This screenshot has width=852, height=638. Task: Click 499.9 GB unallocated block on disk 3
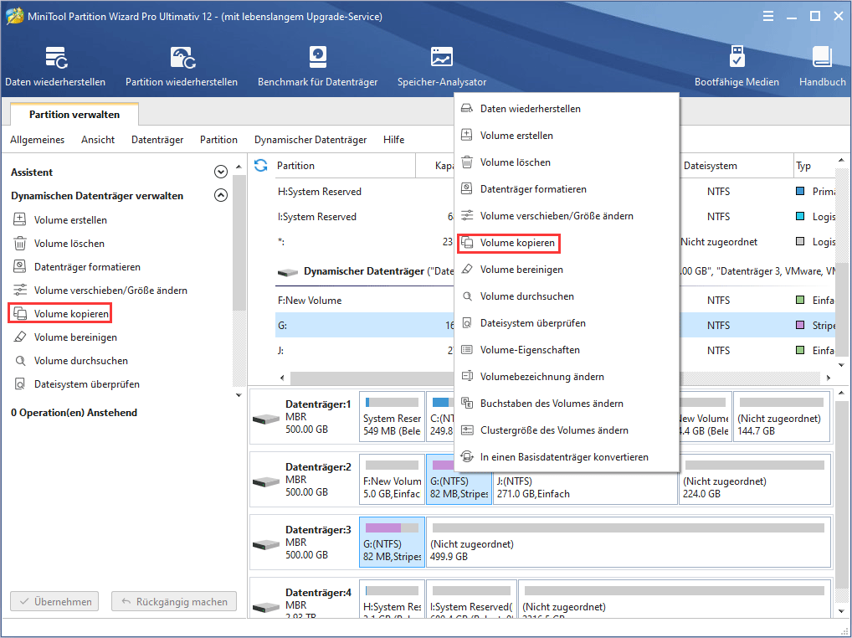point(629,543)
